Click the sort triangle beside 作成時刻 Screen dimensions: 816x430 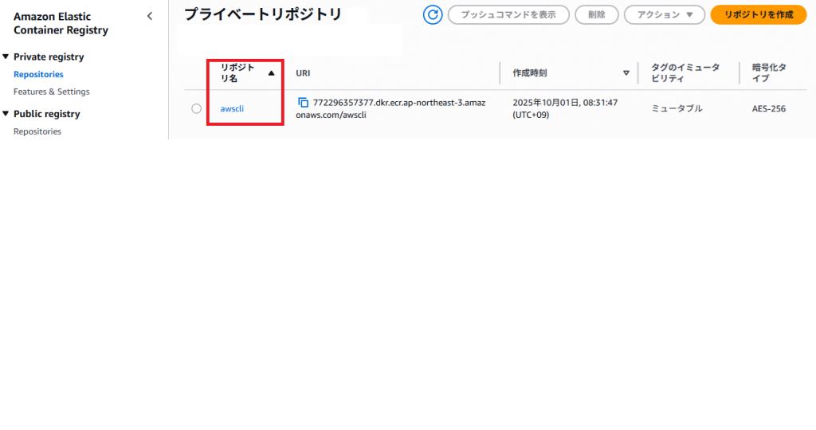pyautogui.click(x=626, y=73)
